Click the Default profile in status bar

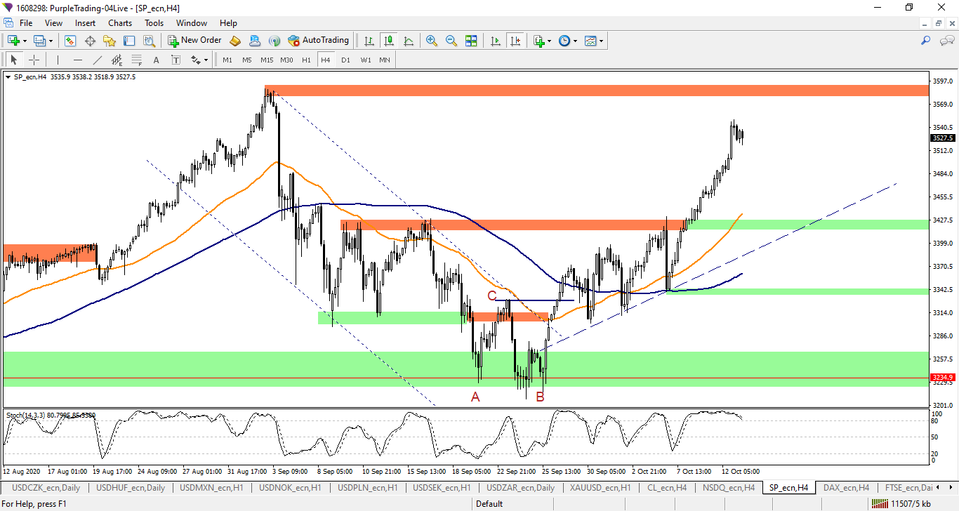coord(489,503)
